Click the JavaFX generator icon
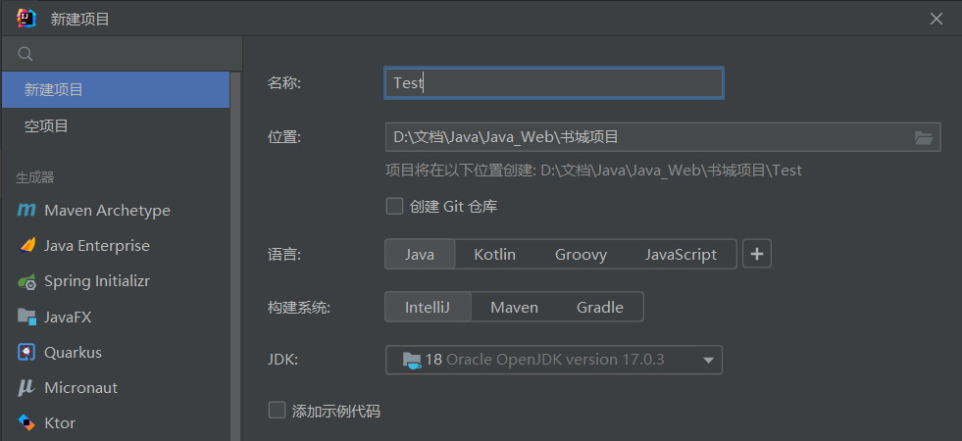 tap(26, 317)
